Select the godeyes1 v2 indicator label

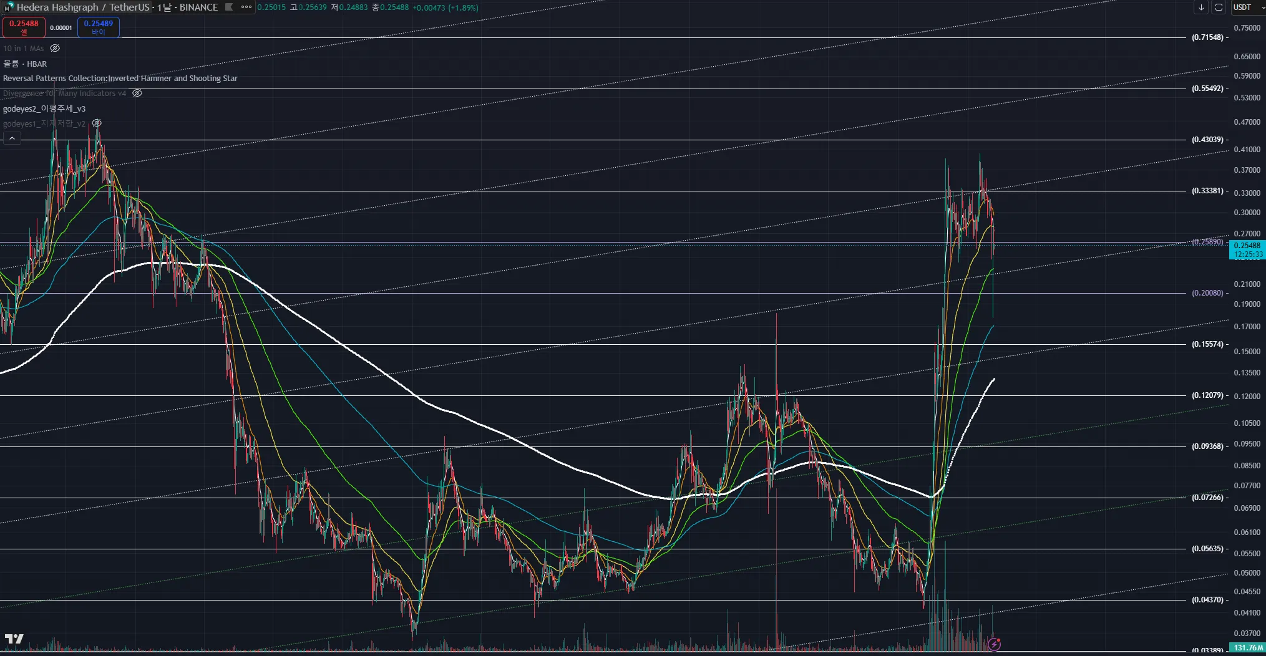(x=44, y=123)
